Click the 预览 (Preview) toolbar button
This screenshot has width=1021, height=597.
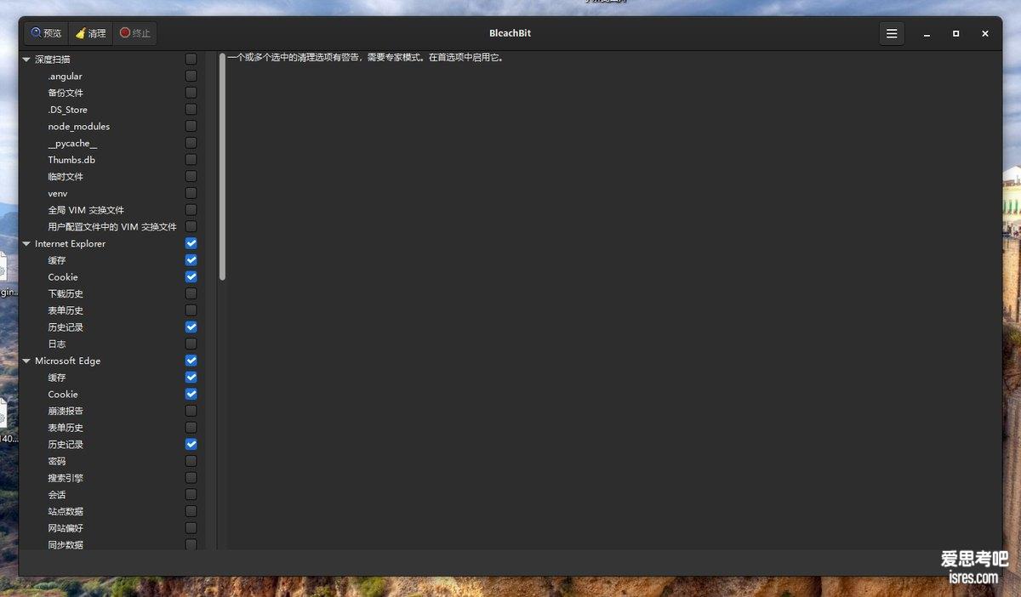click(x=46, y=33)
